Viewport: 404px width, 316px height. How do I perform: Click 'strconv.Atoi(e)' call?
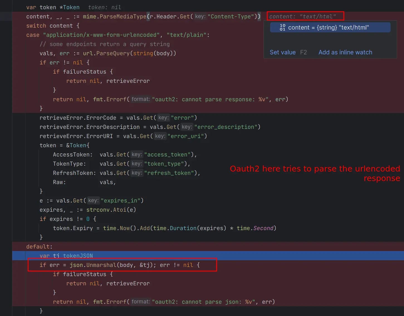[x=111, y=210]
